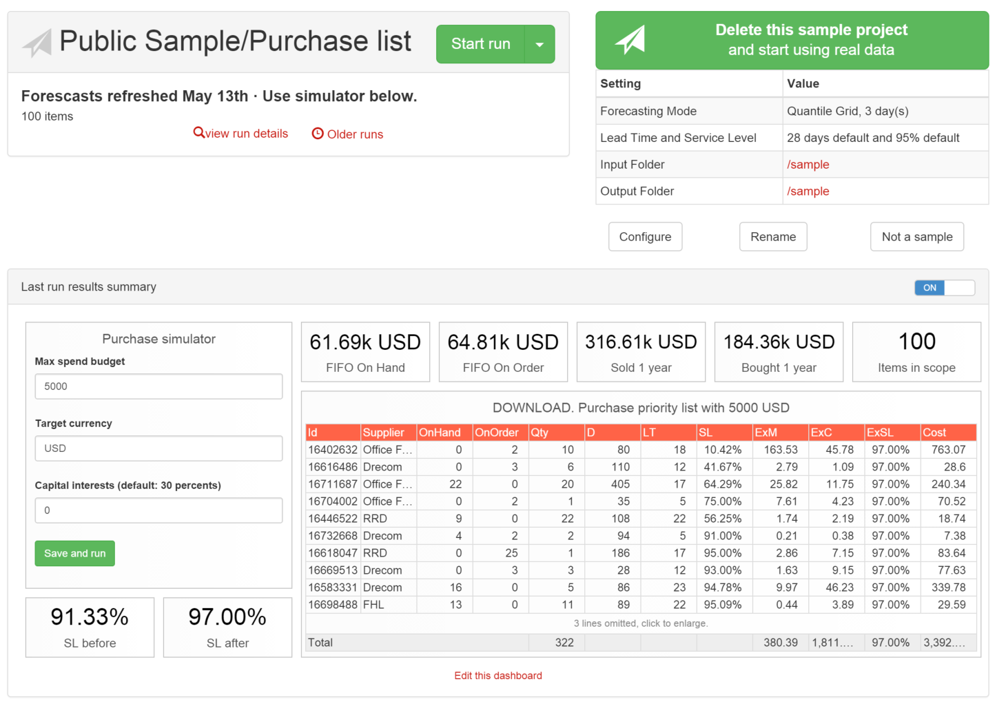Screen dimensions: 997x706
Task: Click the Cost column header
Action: point(949,433)
